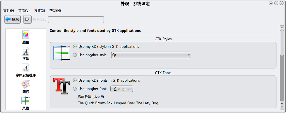The image size is (286, 113).
Task: Click the clear search field icon button
Action: [27, 19]
